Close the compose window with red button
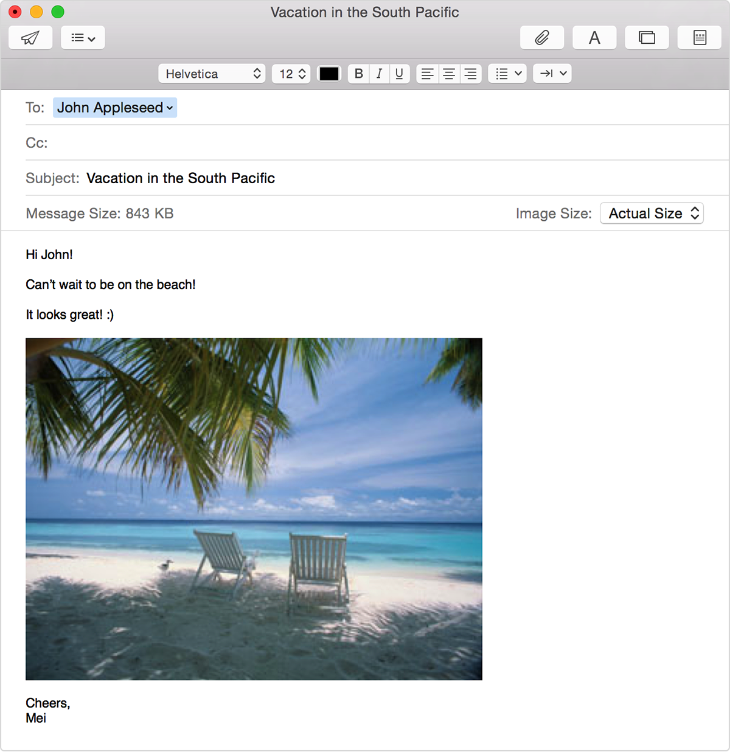The image size is (730, 752). tap(15, 12)
